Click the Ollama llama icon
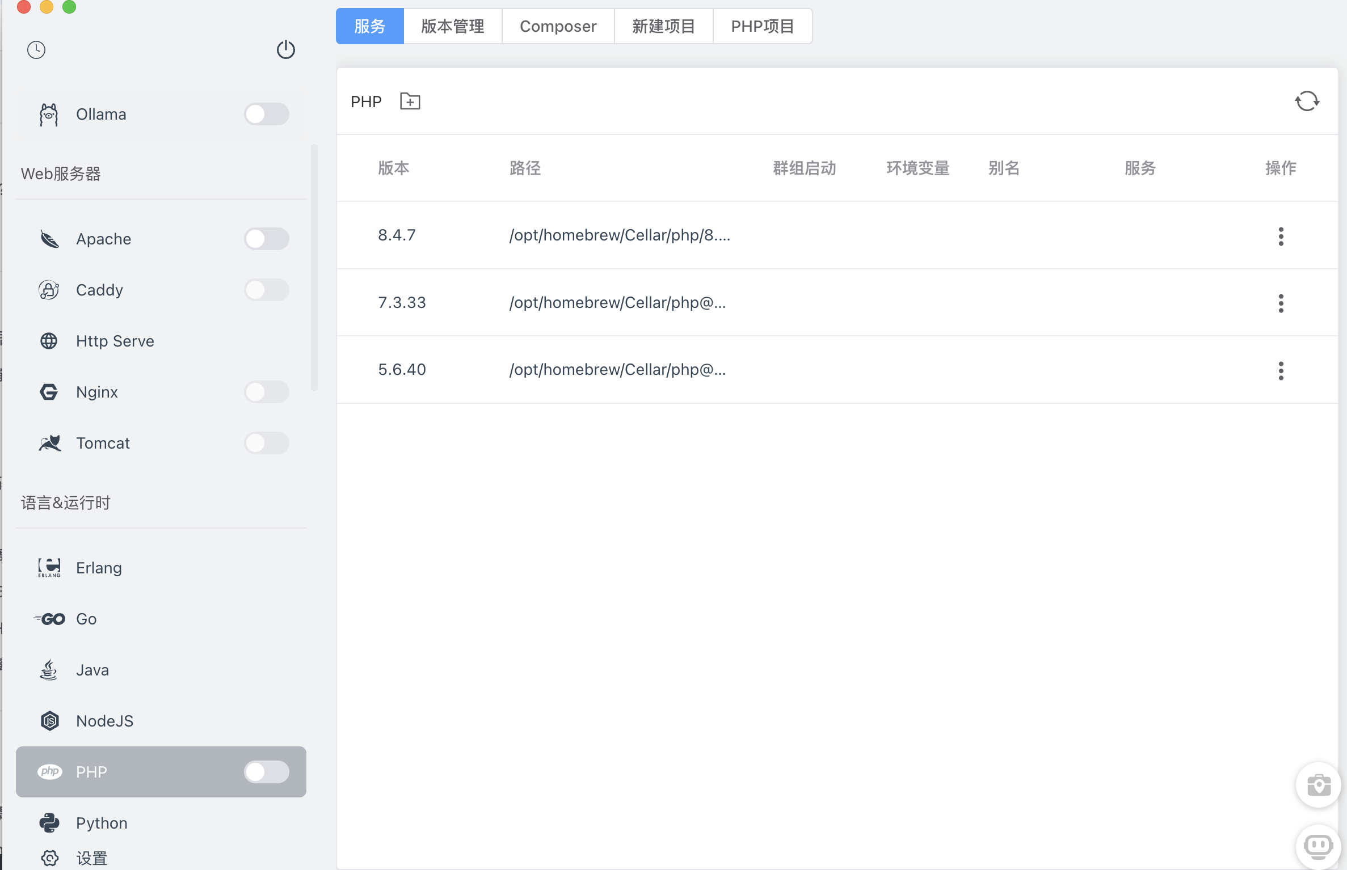This screenshot has width=1347, height=870. pyautogui.click(x=49, y=115)
